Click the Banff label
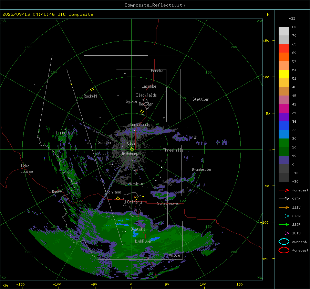The image size is (310, 289). click(x=57, y=191)
